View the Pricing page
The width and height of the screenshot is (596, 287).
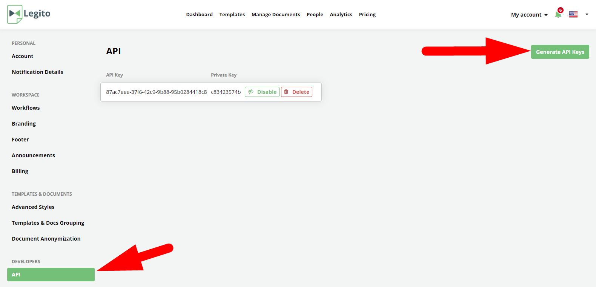[367, 15]
